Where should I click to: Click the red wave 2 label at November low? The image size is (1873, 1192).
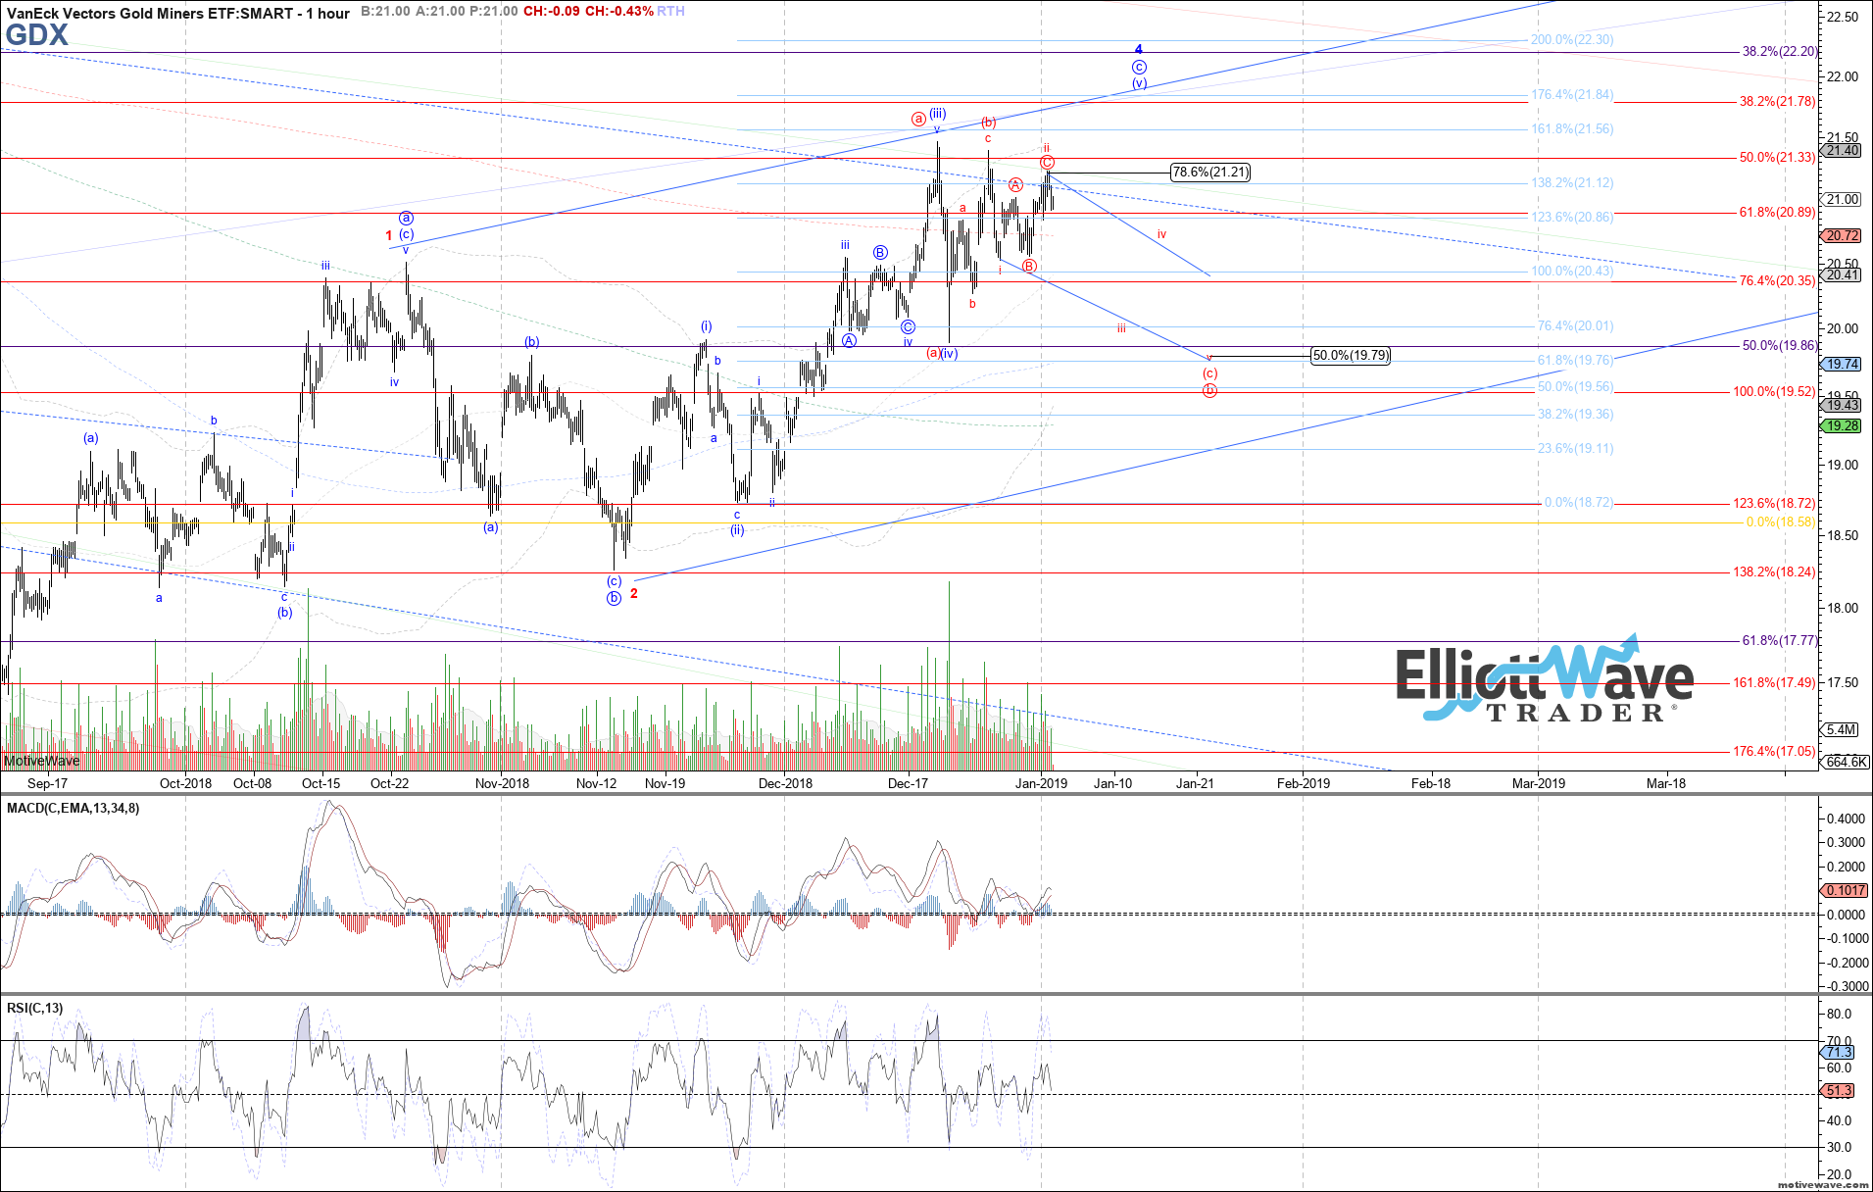coord(634,593)
